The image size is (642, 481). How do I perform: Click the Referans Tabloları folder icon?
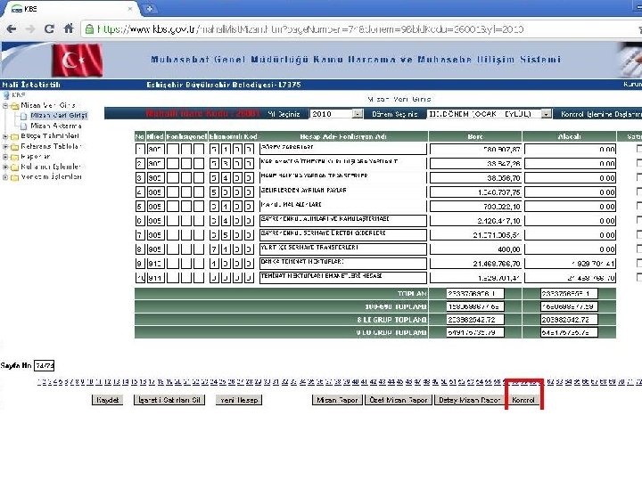pos(15,147)
